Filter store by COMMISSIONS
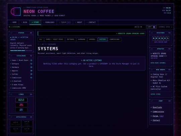 point(115,39)
